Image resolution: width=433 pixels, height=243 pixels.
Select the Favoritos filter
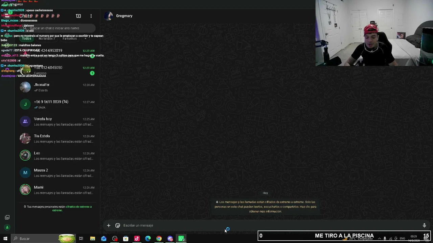click(70, 38)
